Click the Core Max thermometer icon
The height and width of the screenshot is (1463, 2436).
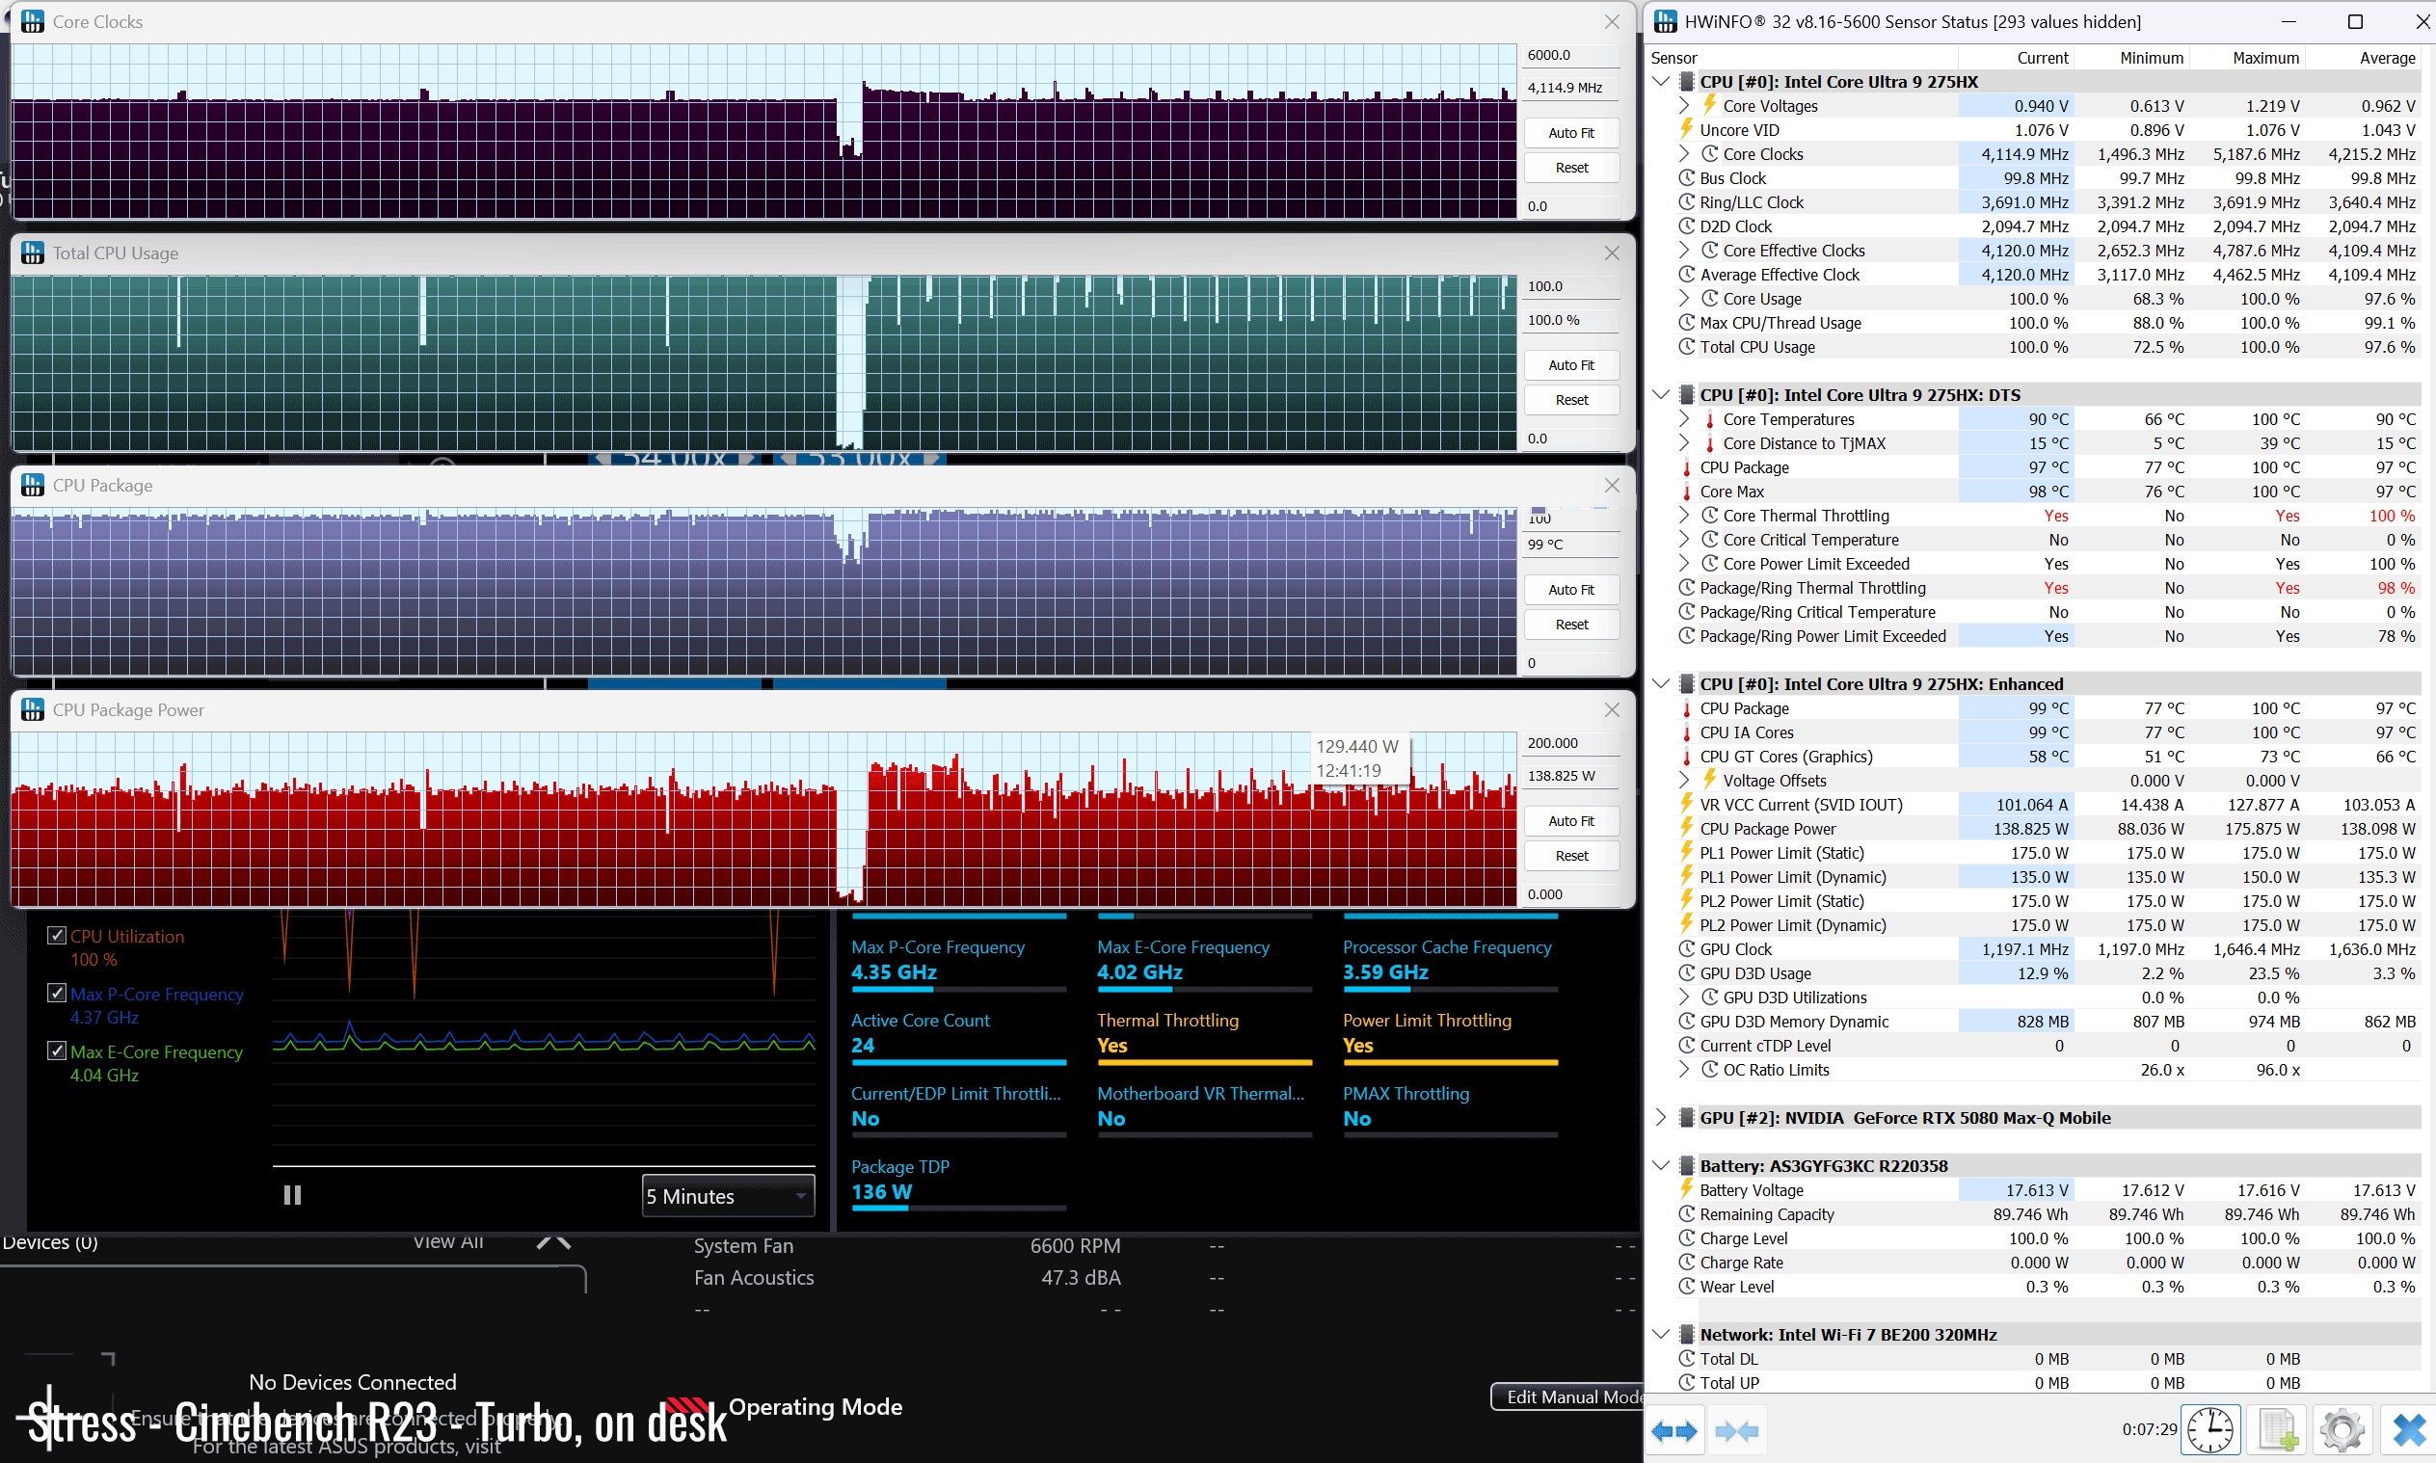[1687, 491]
